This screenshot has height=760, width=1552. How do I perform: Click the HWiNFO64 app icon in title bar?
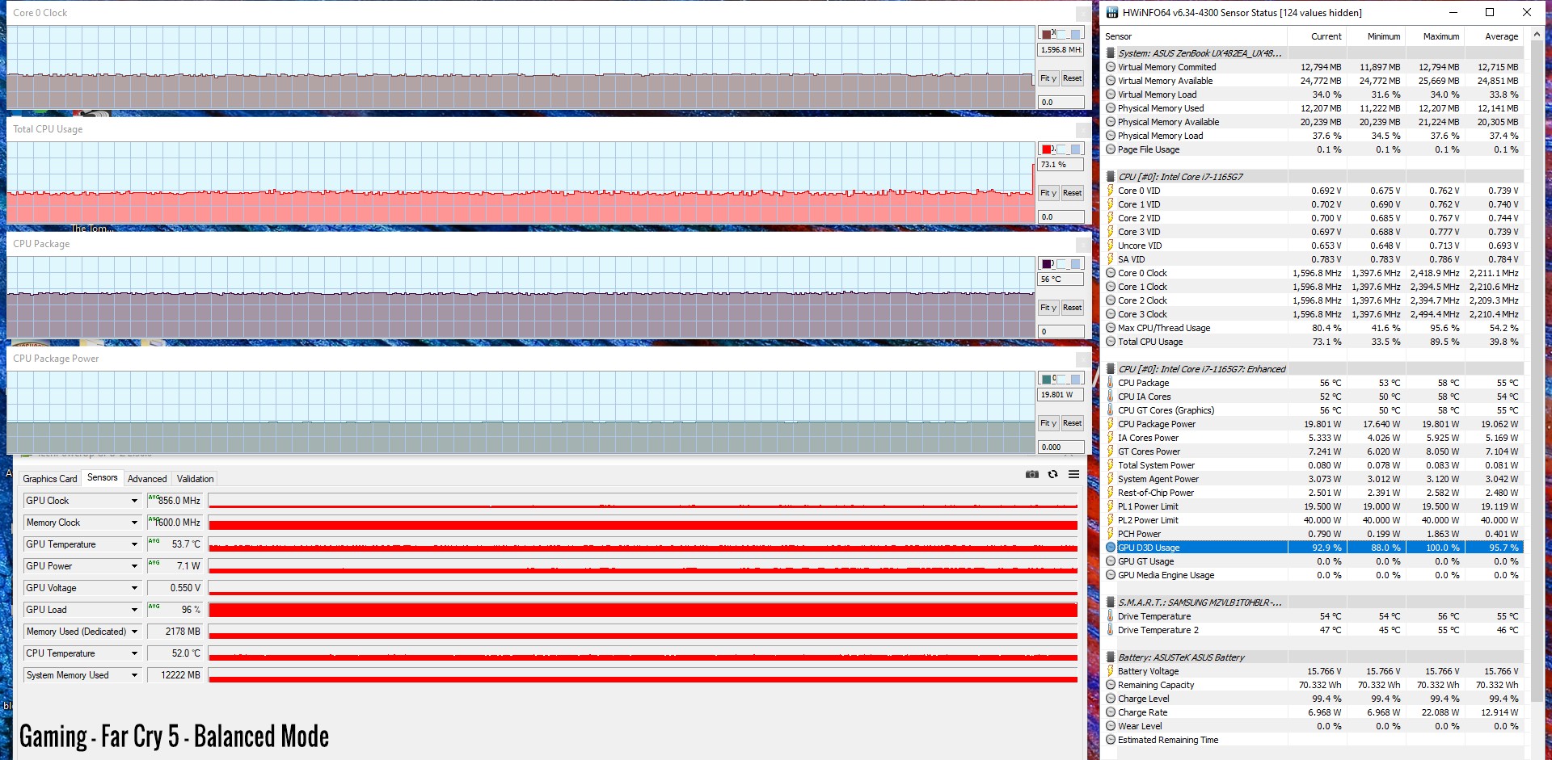[x=1112, y=12]
